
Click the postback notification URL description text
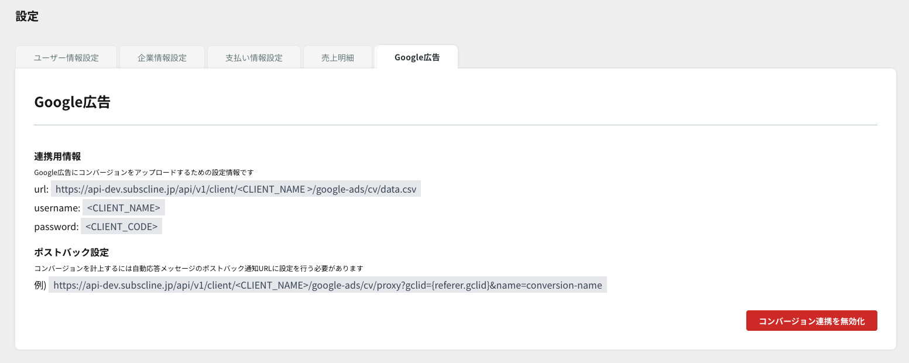pos(199,268)
